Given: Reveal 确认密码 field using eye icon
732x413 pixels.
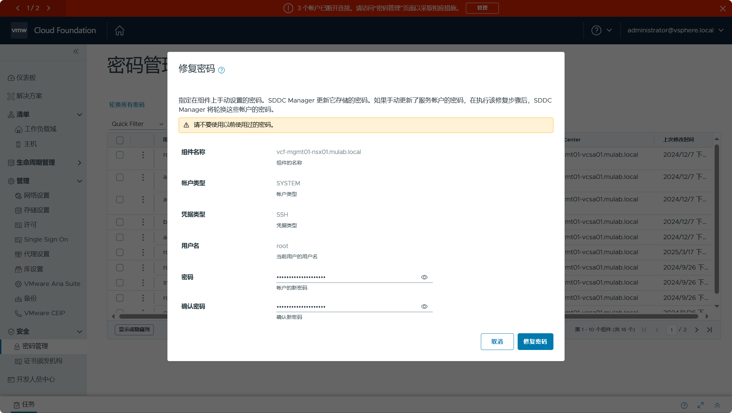Looking at the screenshot, I should coord(424,306).
